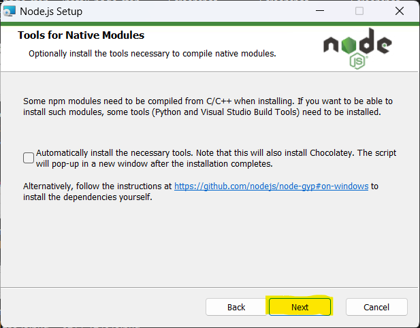
Task: Enable automatic installation of necessary tools
Action: (x=29, y=158)
